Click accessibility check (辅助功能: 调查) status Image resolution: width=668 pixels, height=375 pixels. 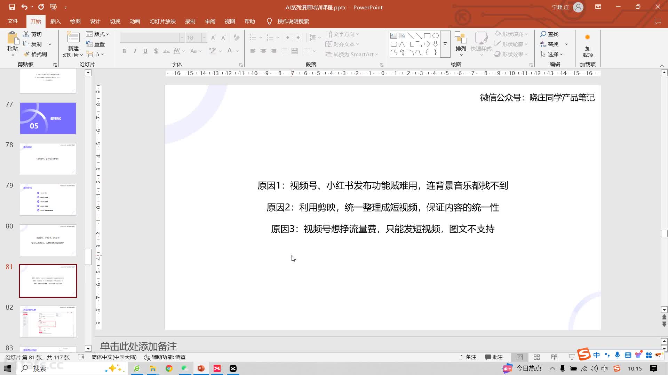coord(165,357)
